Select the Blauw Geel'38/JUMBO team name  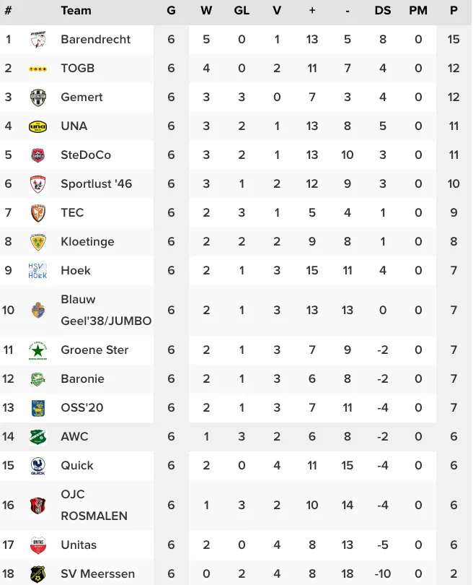106,310
